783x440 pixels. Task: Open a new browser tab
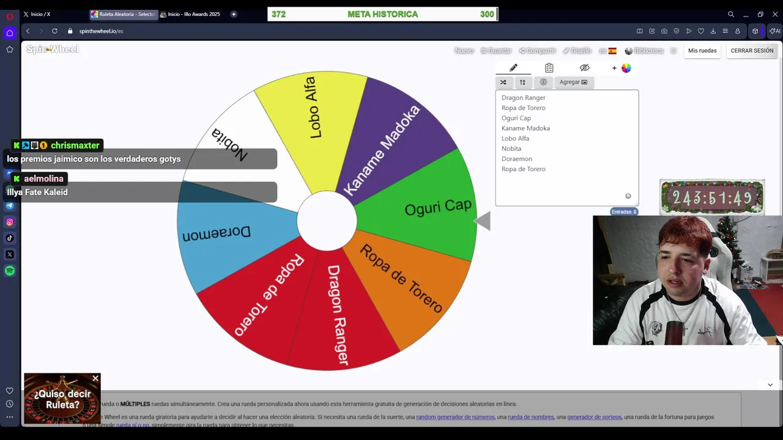(234, 14)
